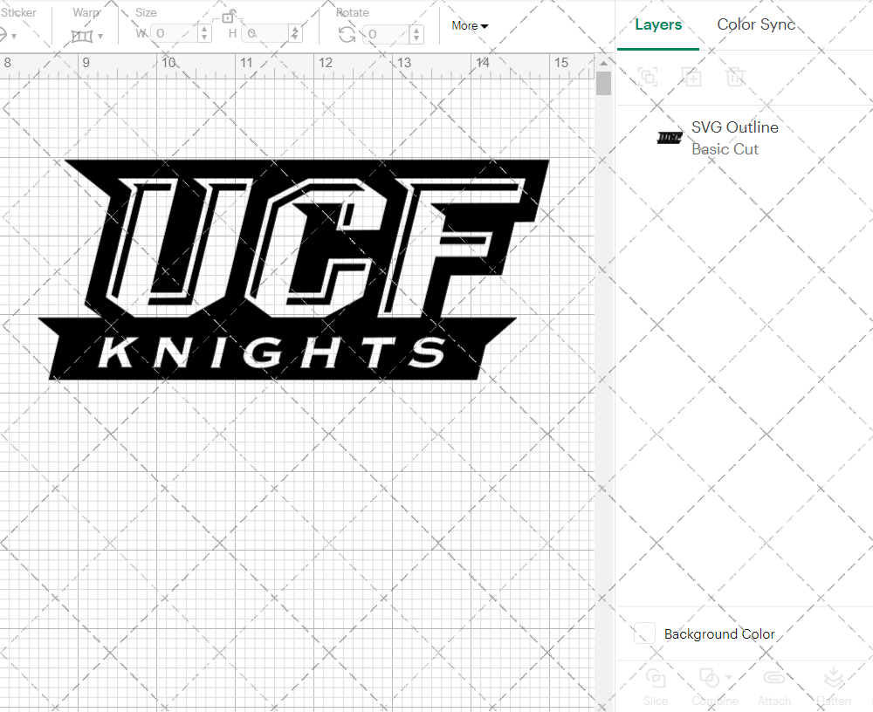Open the Warp tool dropdown
The width and height of the screenshot is (873, 712).
coord(100,36)
